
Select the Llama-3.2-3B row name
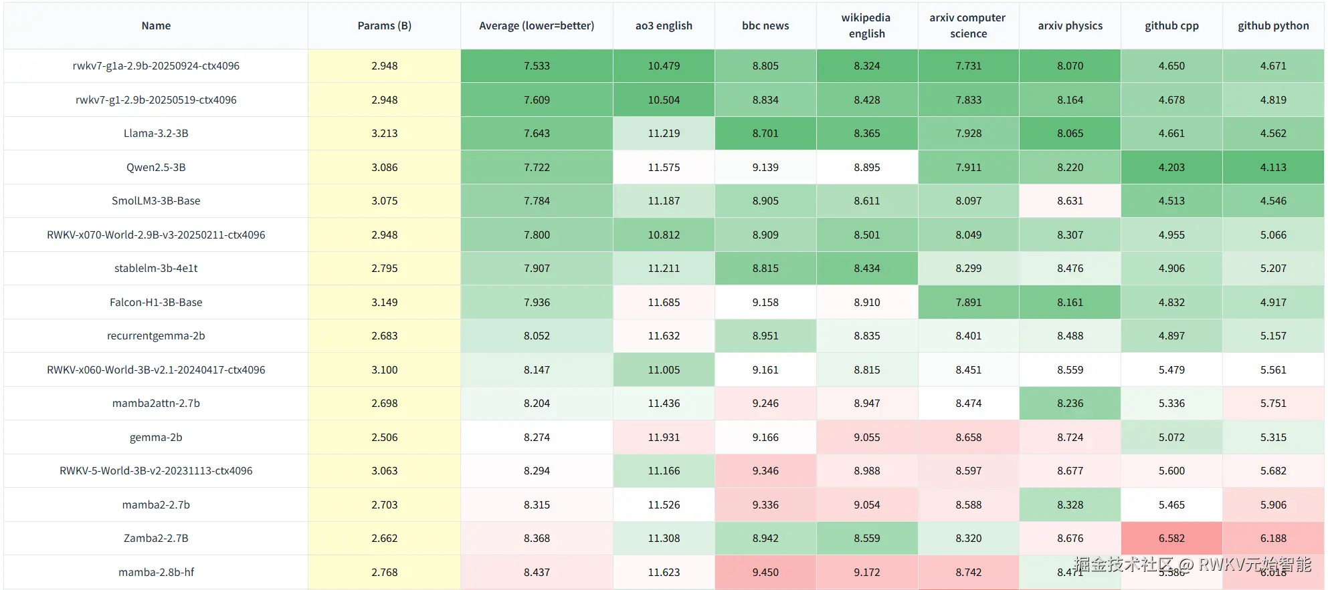coord(156,134)
